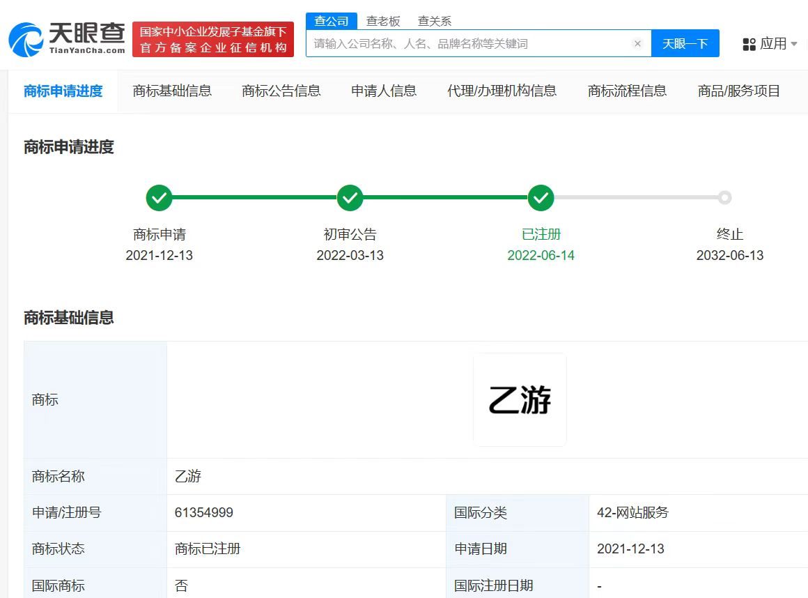This screenshot has height=598, width=808.
Task: Open the 申请人信息 tab
Action: (x=383, y=91)
